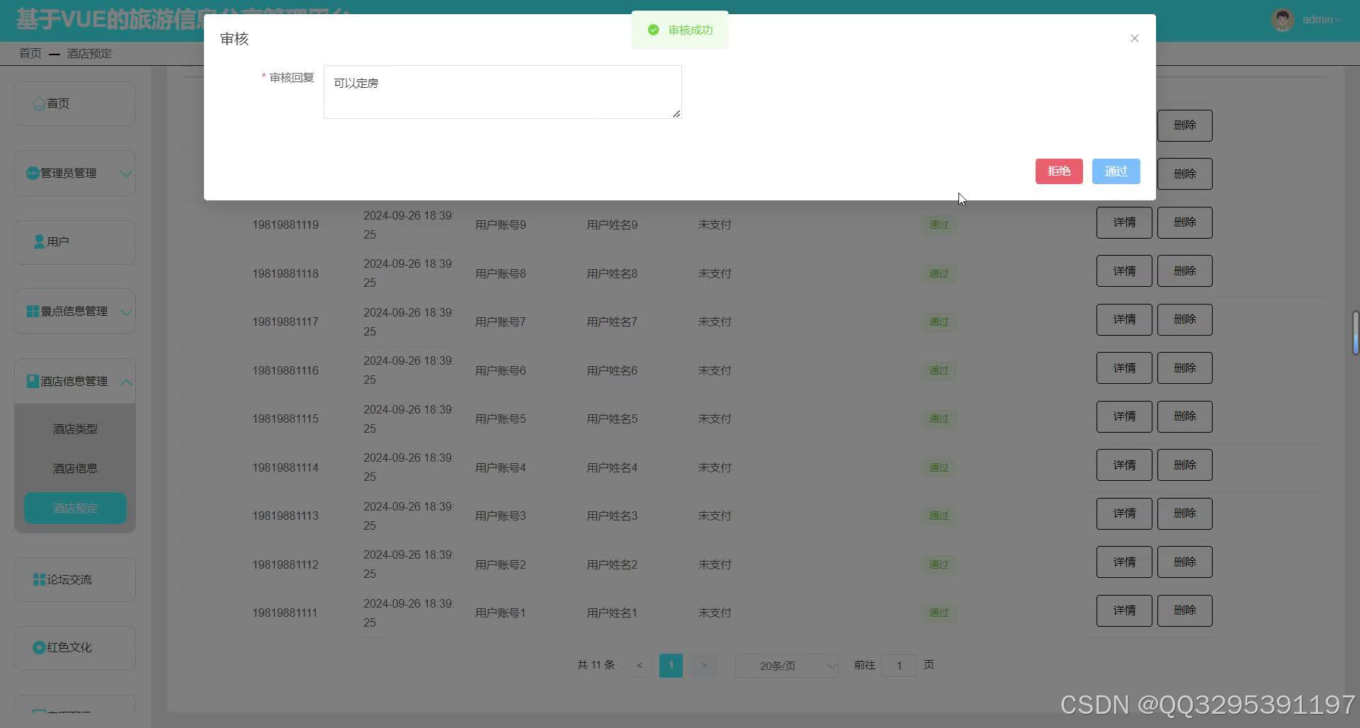Viewport: 1360px width, 728px height.
Task: Open 详情 for order 19819881119
Action: pyautogui.click(x=1124, y=222)
